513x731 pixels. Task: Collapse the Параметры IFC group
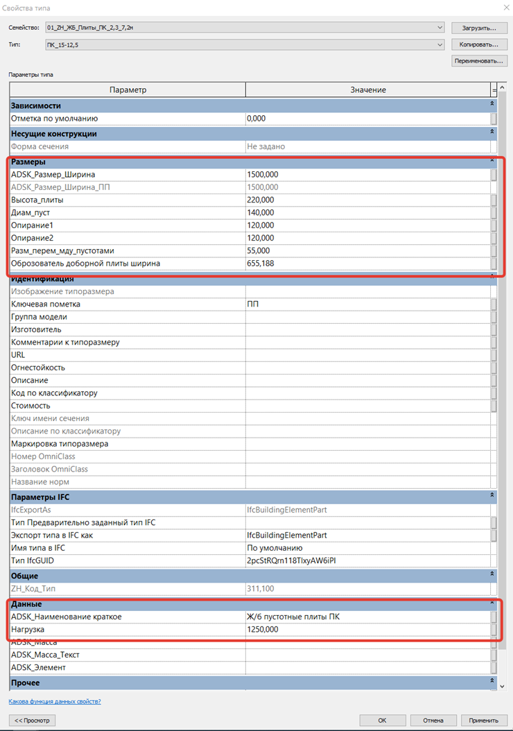[x=492, y=495]
